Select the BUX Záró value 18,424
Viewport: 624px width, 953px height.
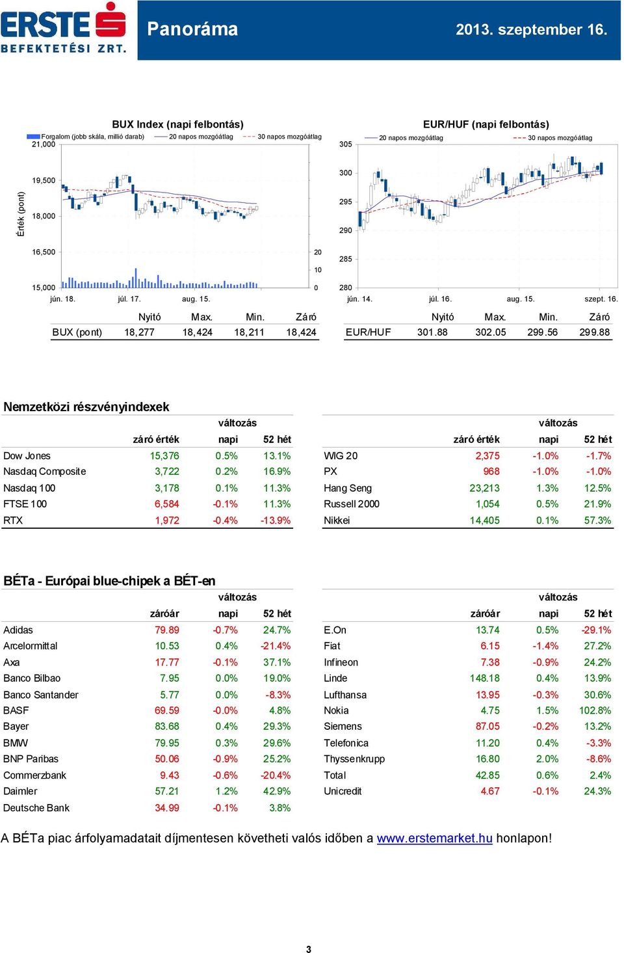click(x=301, y=332)
